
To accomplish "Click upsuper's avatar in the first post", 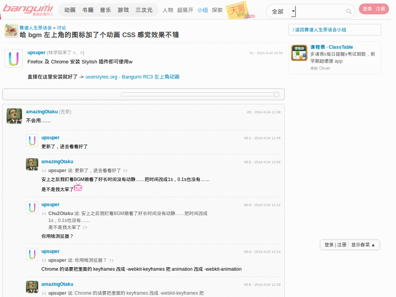I will click(x=13, y=58).
